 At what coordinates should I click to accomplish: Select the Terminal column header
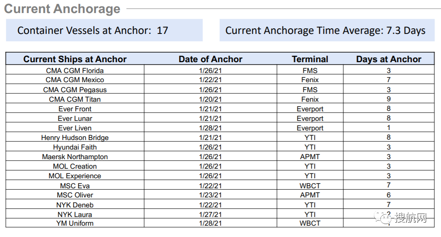(x=310, y=59)
